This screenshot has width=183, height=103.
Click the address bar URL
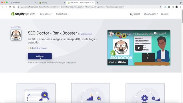[x=72, y=7]
